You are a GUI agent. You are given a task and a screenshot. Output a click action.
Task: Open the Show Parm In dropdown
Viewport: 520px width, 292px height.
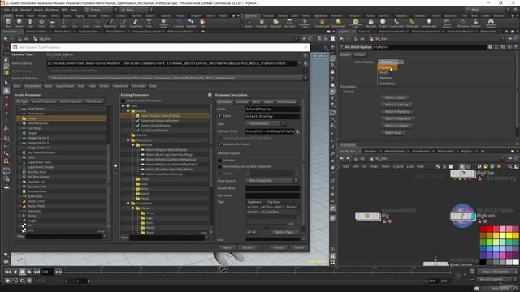tap(271, 180)
